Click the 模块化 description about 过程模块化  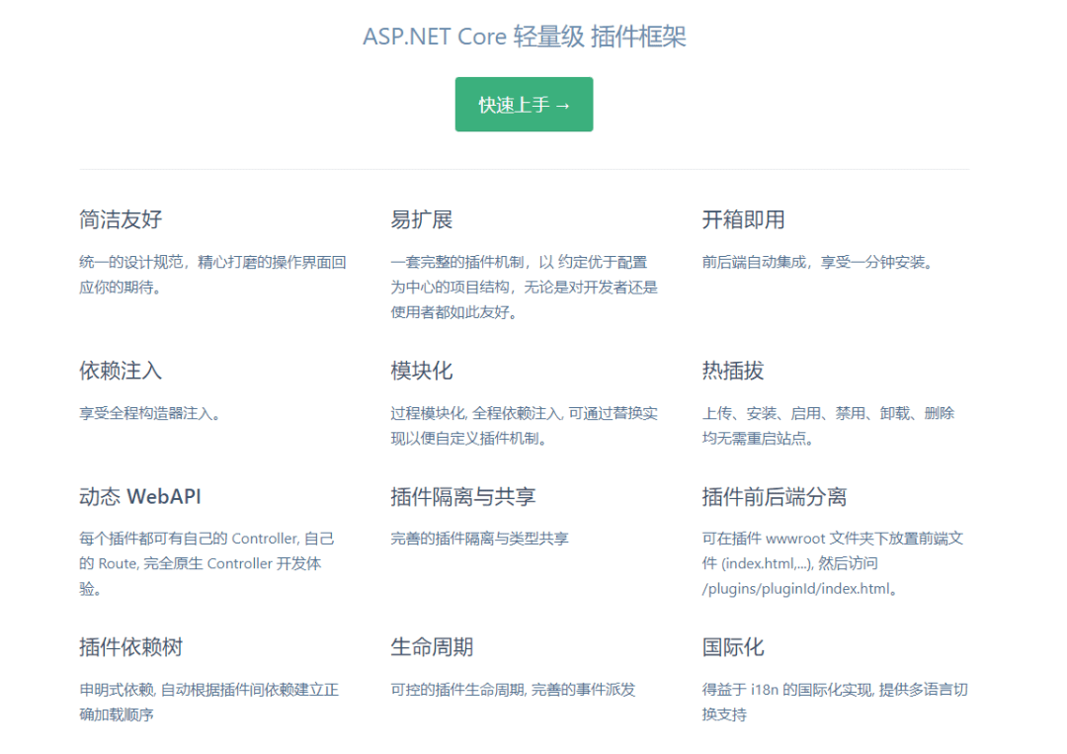[x=524, y=425]
